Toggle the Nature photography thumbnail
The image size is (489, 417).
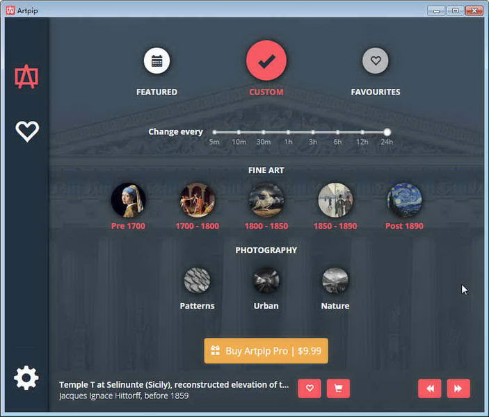pos(335,281)
